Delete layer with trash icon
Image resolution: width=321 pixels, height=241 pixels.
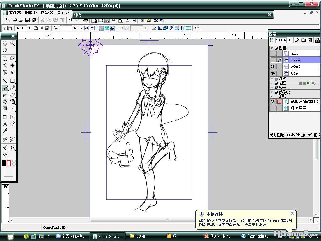click(x=310, y=40)
